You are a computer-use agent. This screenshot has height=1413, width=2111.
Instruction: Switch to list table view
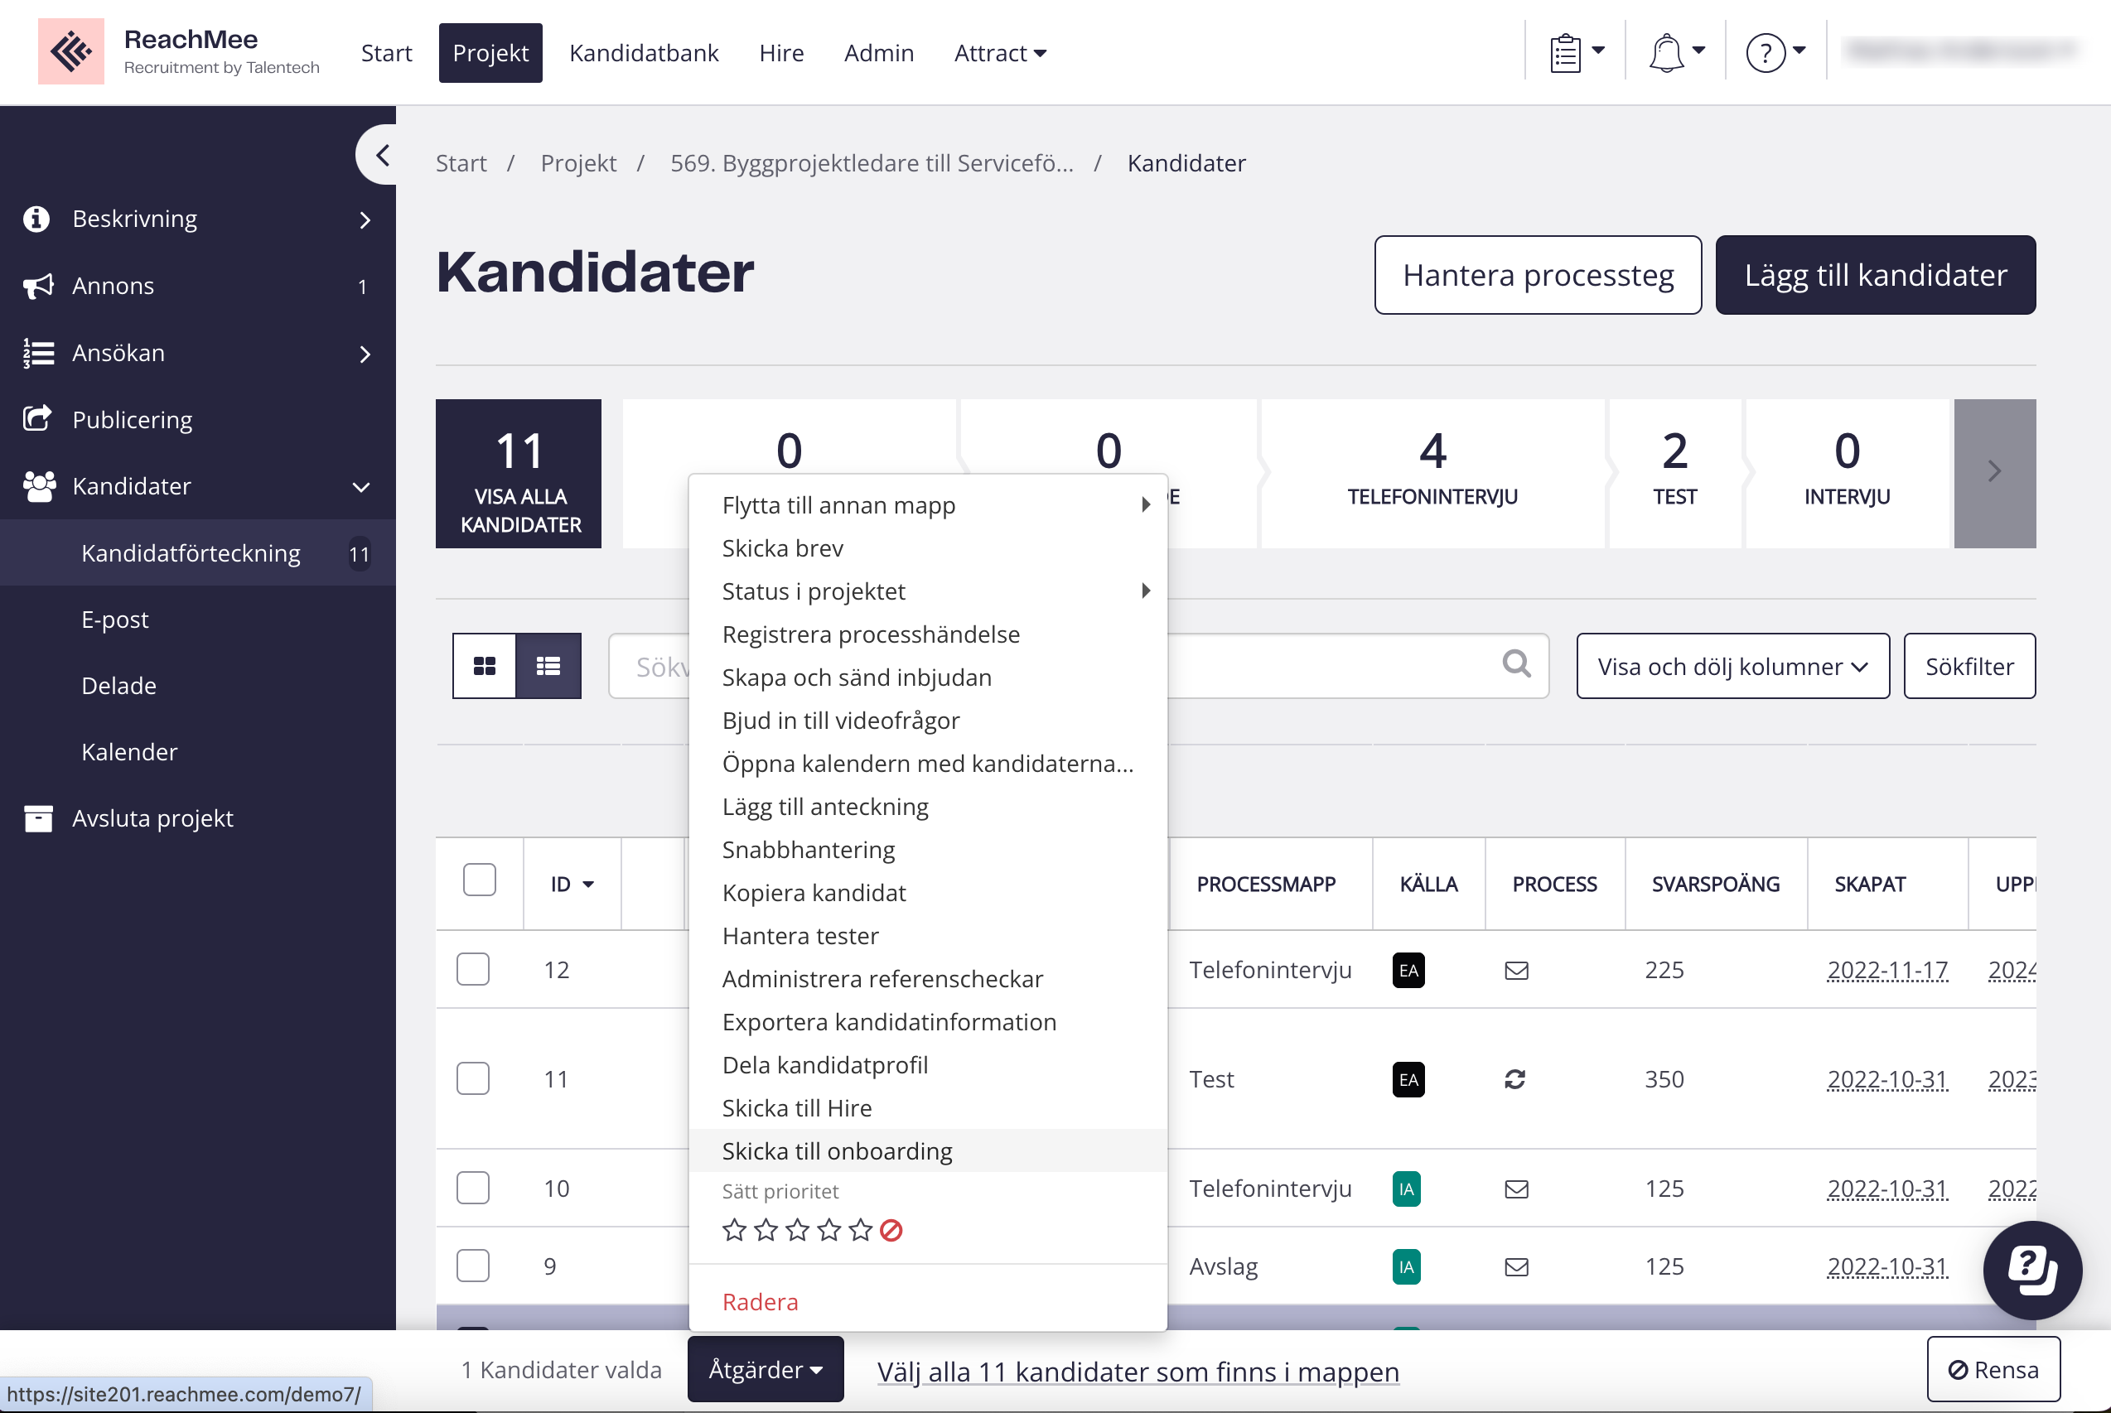548,666
